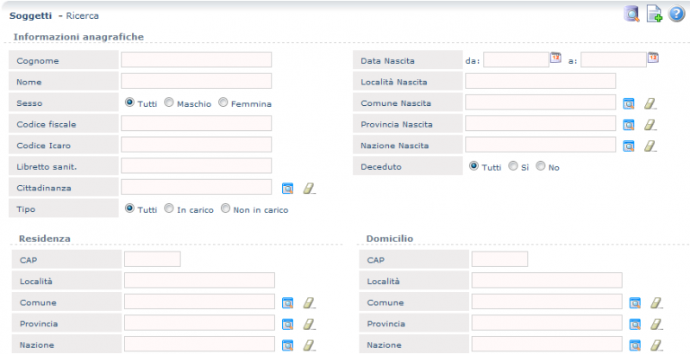Open the help question mark icon
The image size is (690, 354).
tap(676, 13)
